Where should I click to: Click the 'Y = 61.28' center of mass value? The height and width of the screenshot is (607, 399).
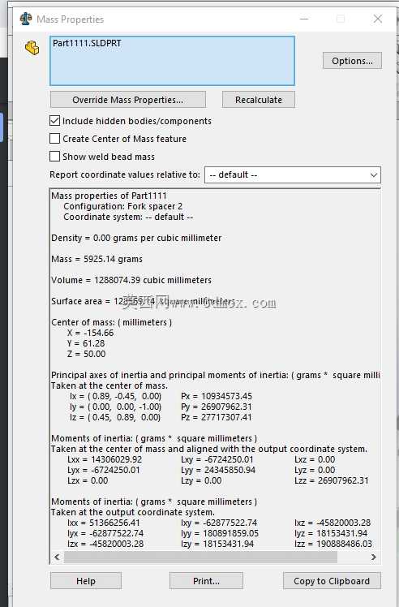click(86, 343)
